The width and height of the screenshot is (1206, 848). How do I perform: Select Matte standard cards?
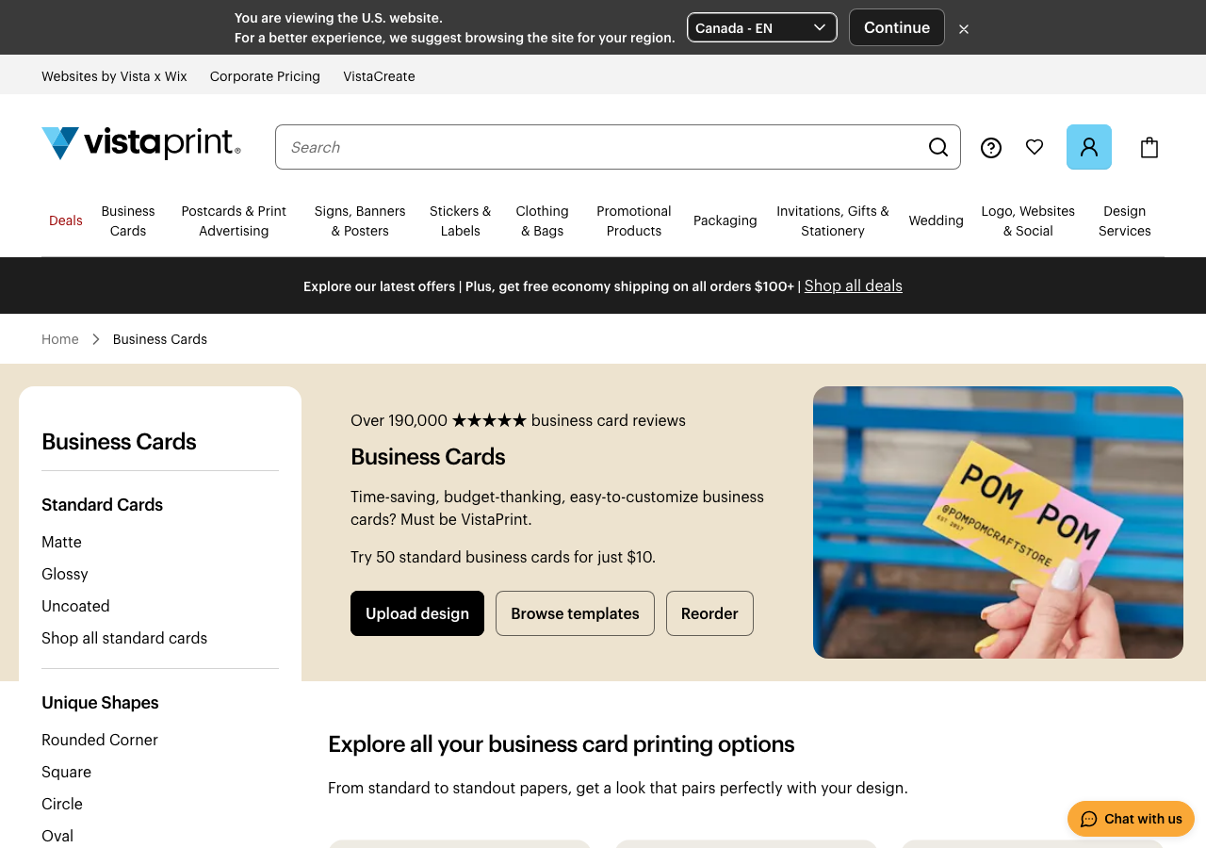61,542
